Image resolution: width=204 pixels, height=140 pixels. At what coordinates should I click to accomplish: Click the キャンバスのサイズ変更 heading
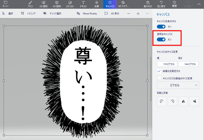pos(167,52)
